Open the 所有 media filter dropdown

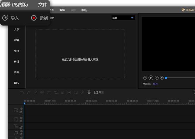click(123, 18)
